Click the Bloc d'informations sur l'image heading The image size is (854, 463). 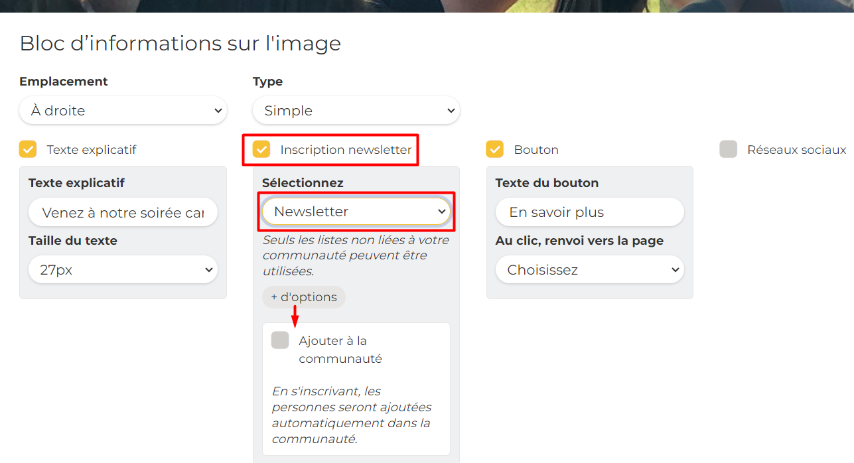(180, 43)
